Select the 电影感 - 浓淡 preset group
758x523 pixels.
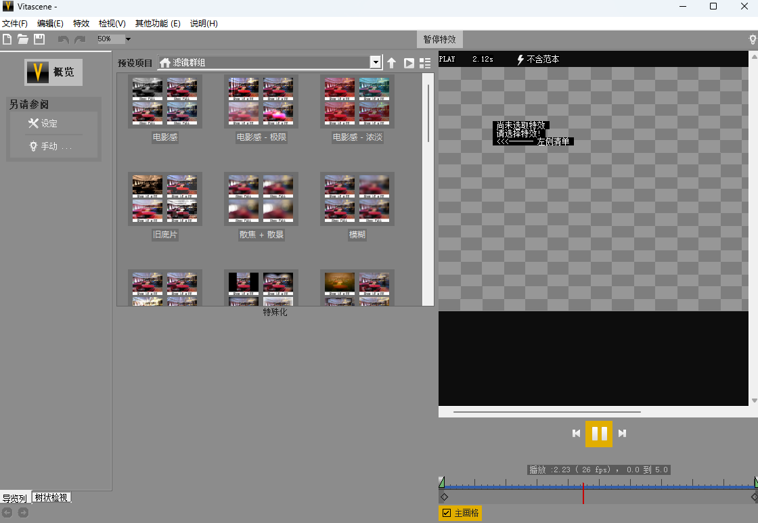[357, 109]
